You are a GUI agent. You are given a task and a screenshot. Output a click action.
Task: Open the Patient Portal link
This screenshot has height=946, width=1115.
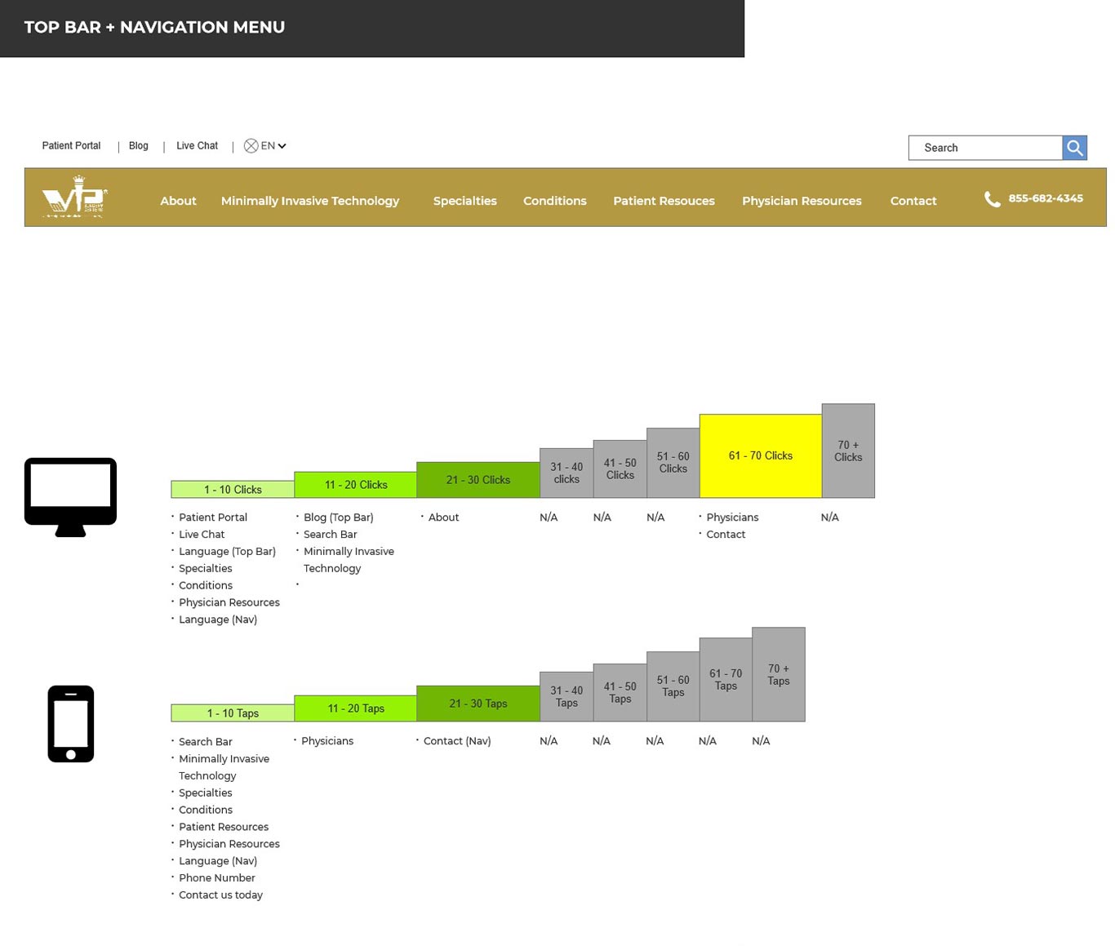71,146
